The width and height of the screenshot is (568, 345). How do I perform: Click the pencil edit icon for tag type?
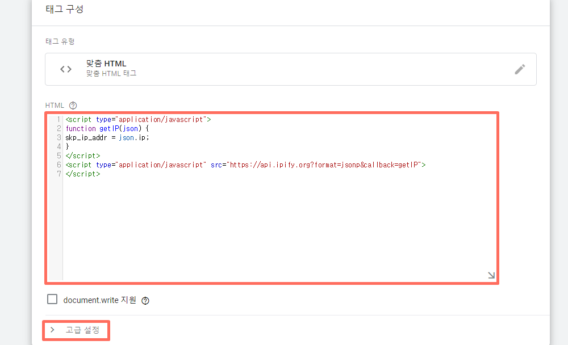(520, 69)
